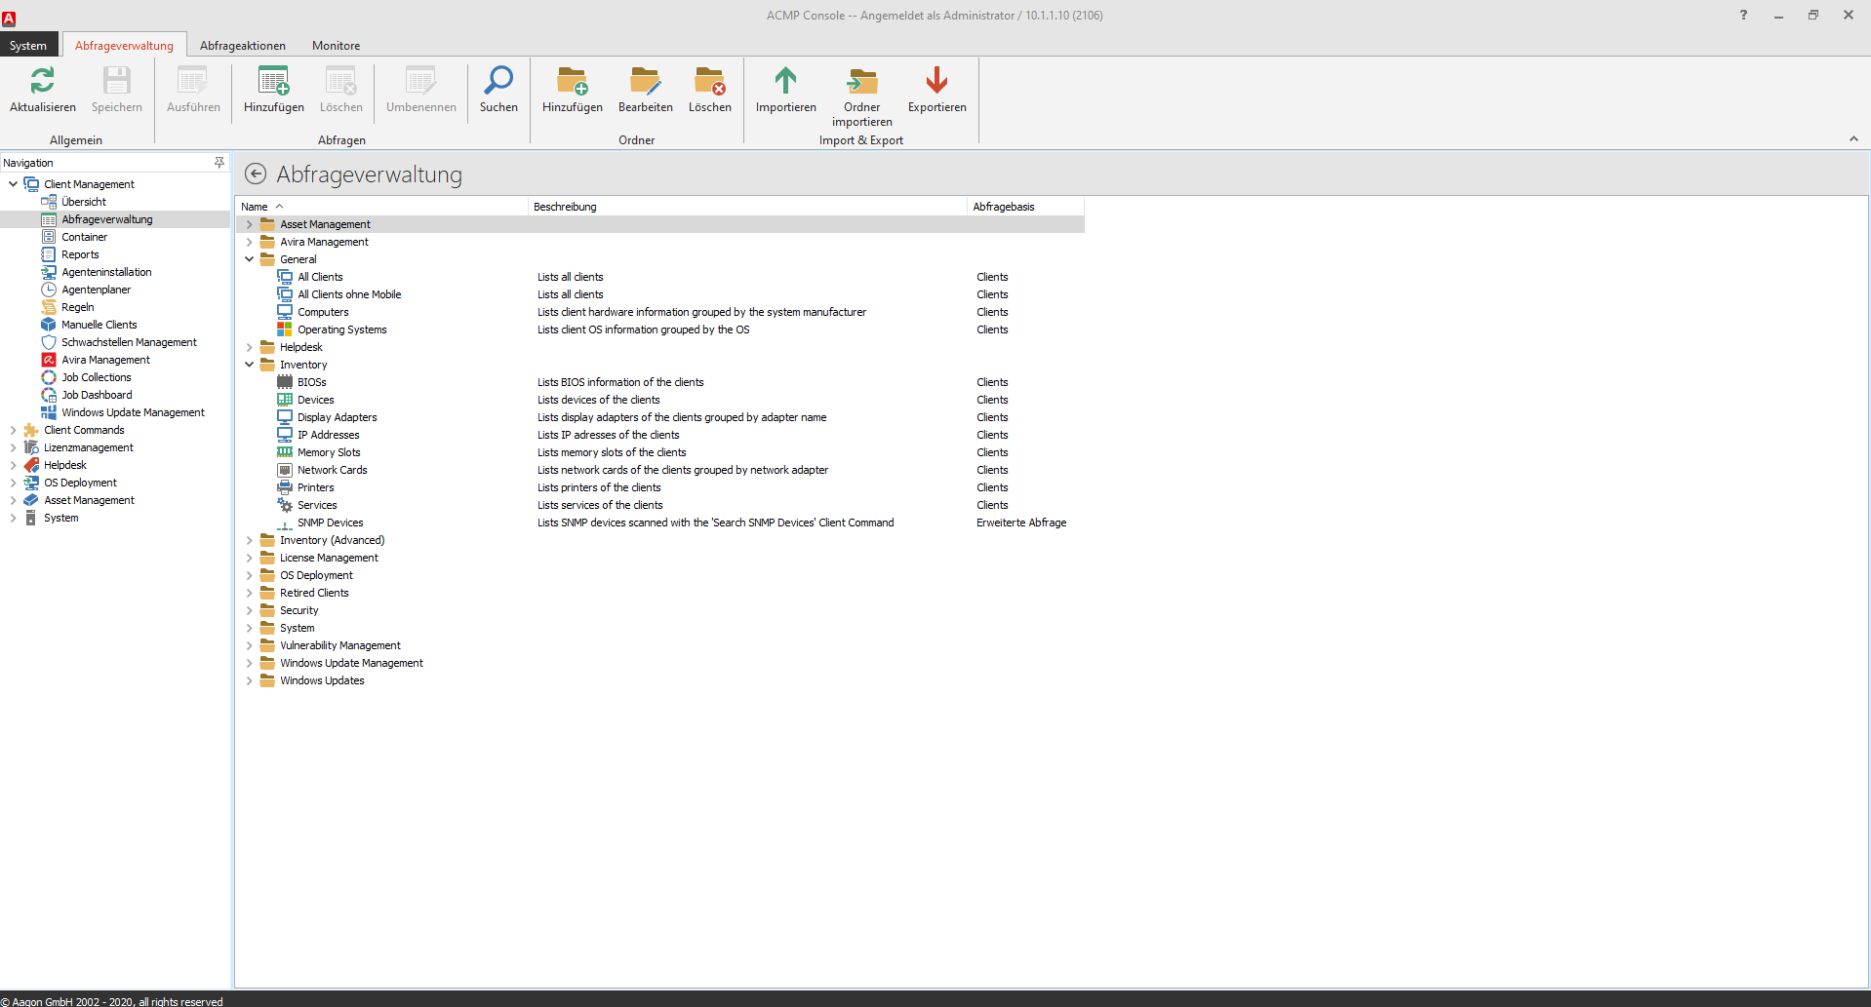
Task: Expand the Security query folder
Action: [249, 610]
